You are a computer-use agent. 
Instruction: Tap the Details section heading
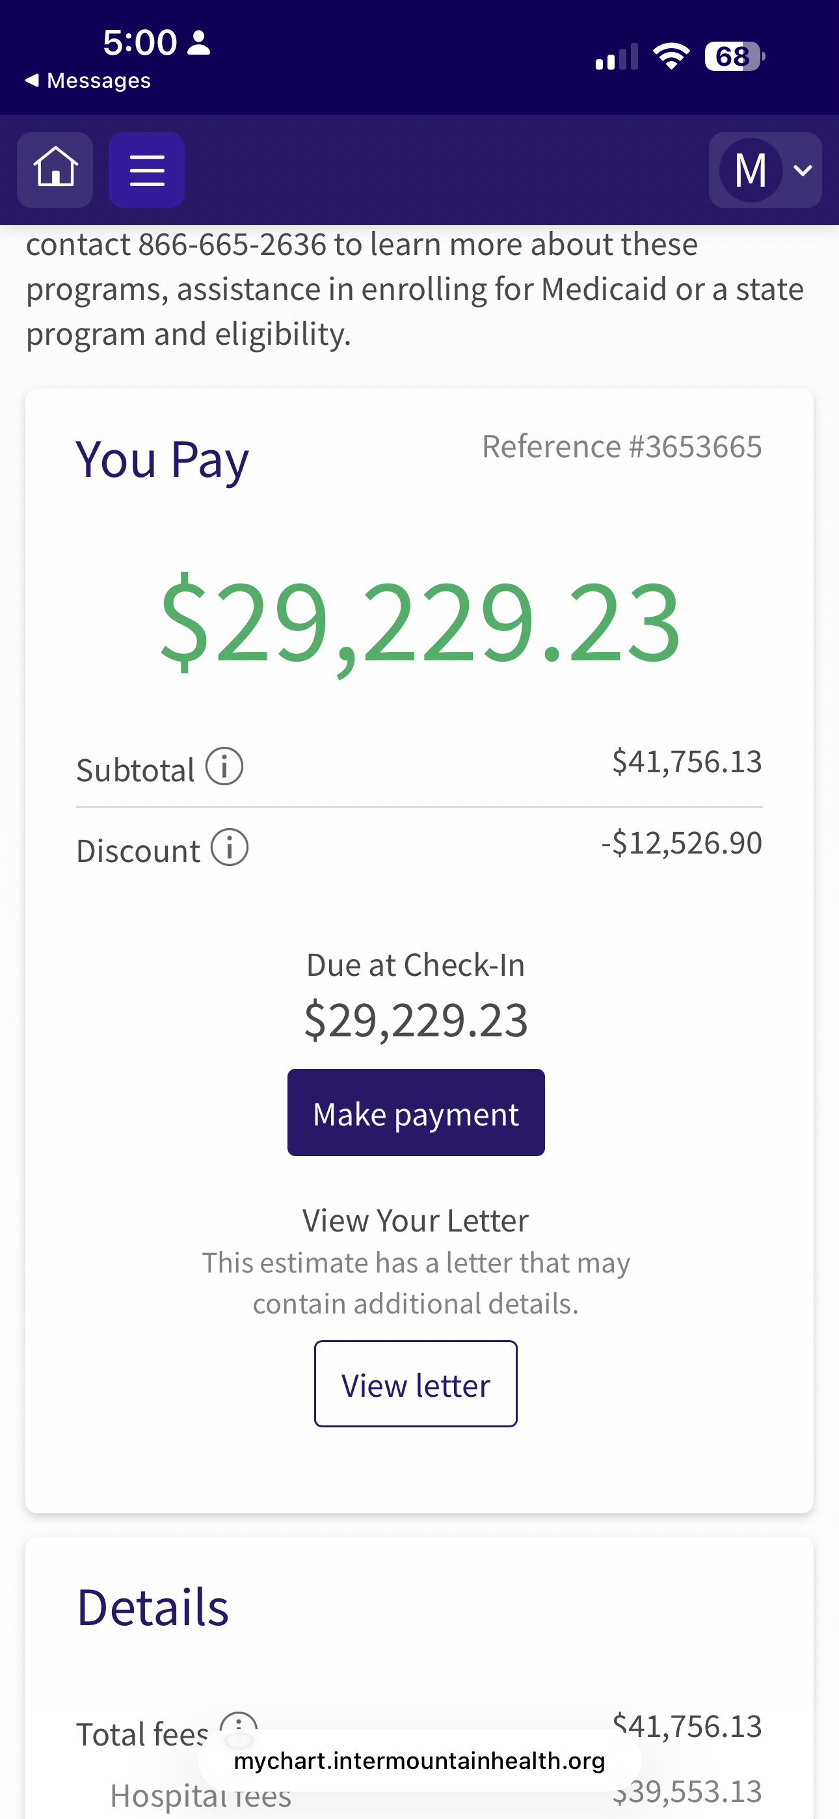[x=153, y=1608]
